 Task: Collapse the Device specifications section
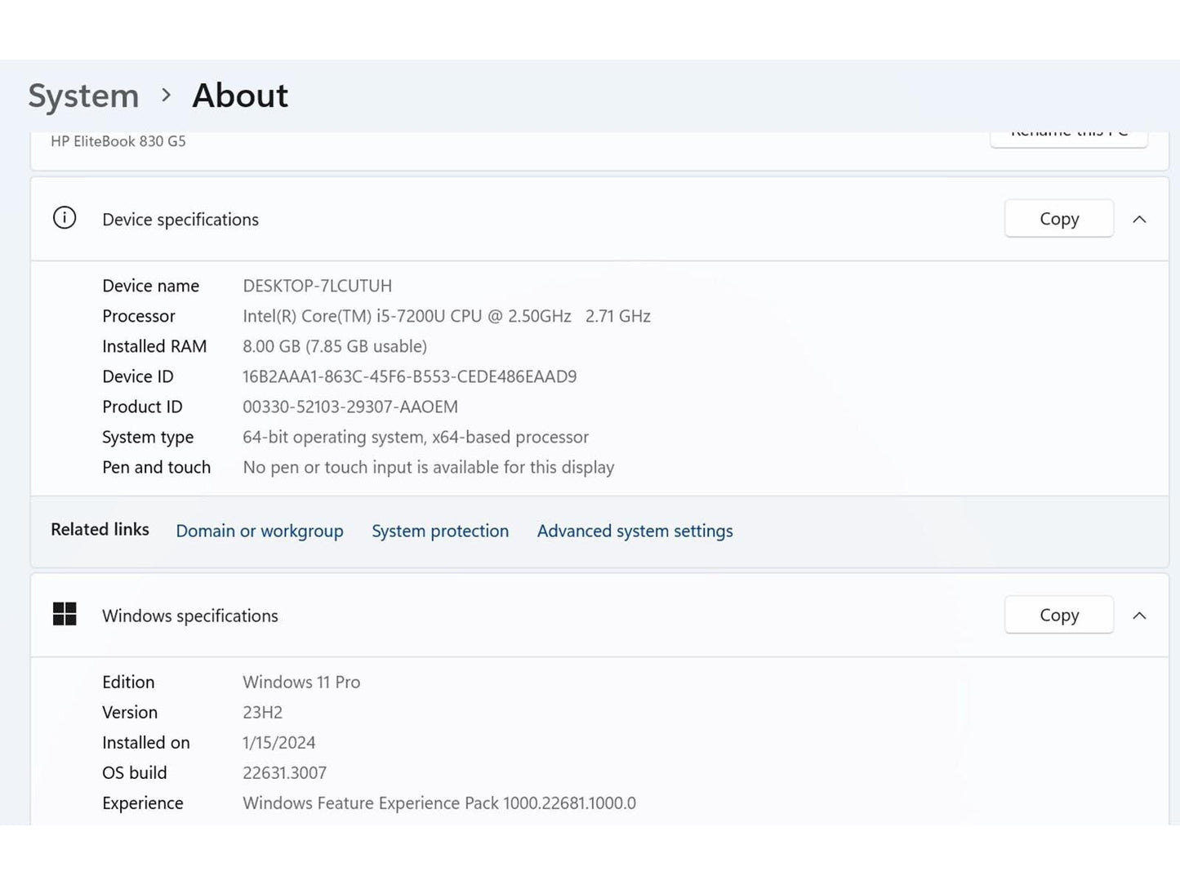point(1139,219)
